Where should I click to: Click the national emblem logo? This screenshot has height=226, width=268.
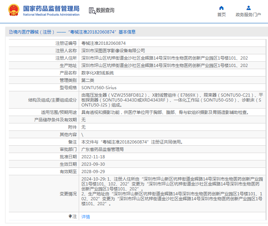(13, 10)
